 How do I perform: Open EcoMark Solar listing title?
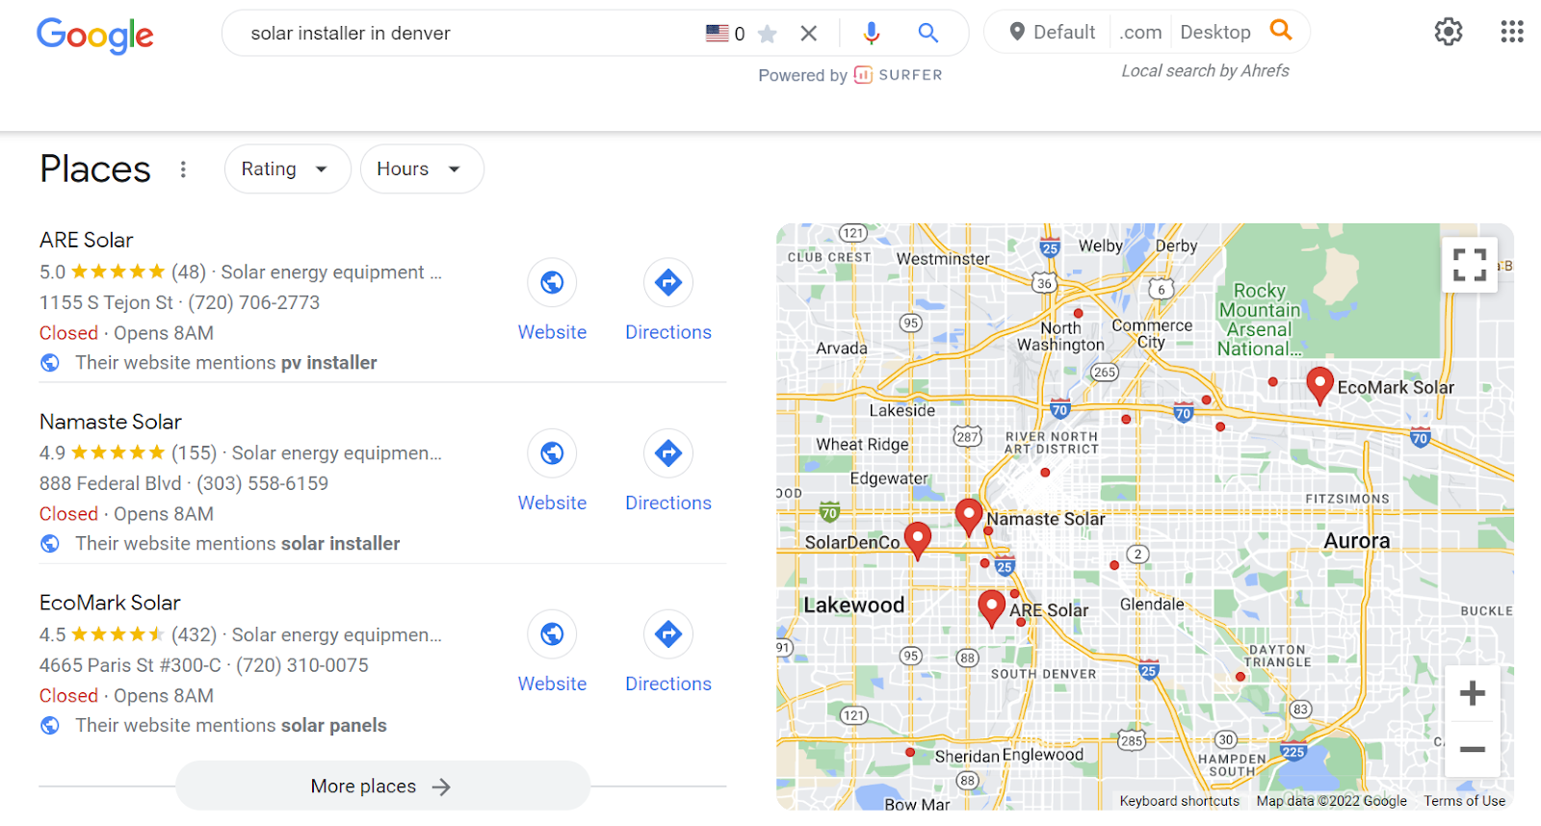[110, 603]
